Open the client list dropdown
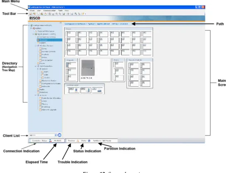 coord(56,135)
